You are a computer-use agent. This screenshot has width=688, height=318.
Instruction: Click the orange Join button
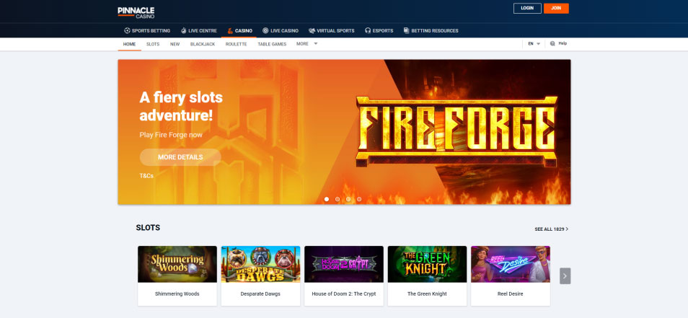click(556, 9)
